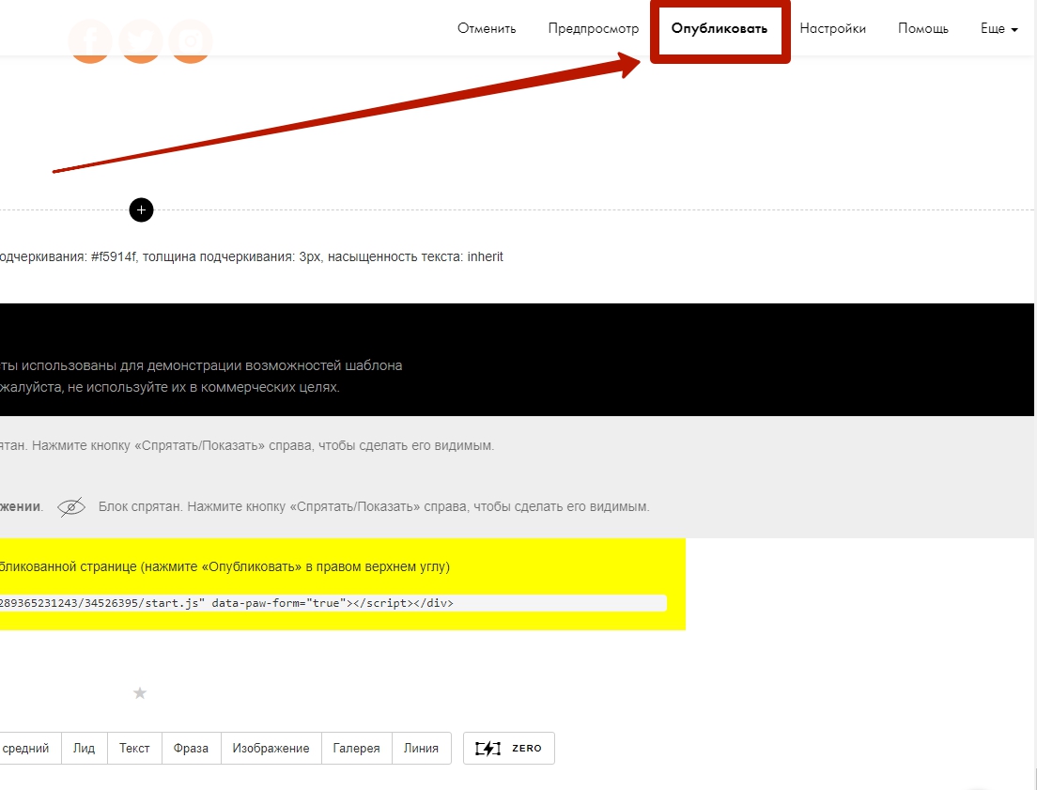Insert a "Лид" block
The height and width of the screenshot is (790, 1037).
(x=85, y=749)
